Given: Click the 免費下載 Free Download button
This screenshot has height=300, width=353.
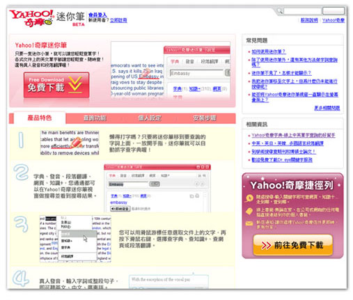Looking at the screenshot, I should [x=56, y=85].
